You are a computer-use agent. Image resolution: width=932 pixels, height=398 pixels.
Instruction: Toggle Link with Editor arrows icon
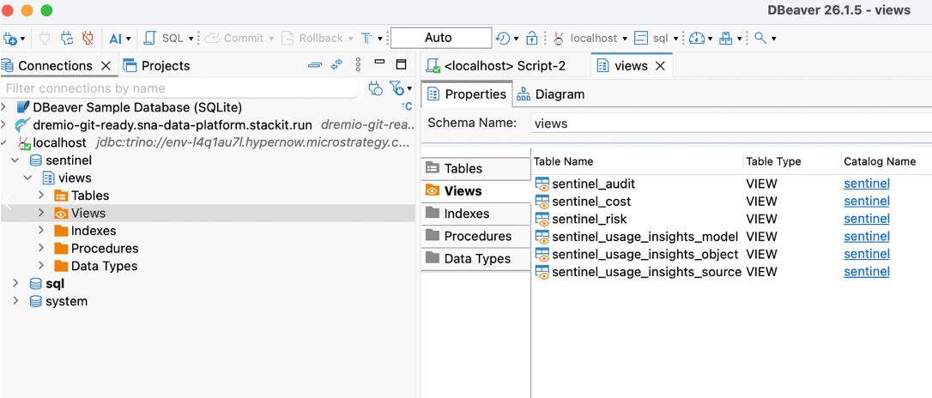click(337, 65)
